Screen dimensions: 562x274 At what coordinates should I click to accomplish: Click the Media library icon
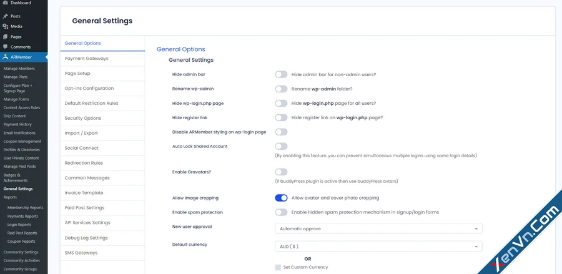5,26
